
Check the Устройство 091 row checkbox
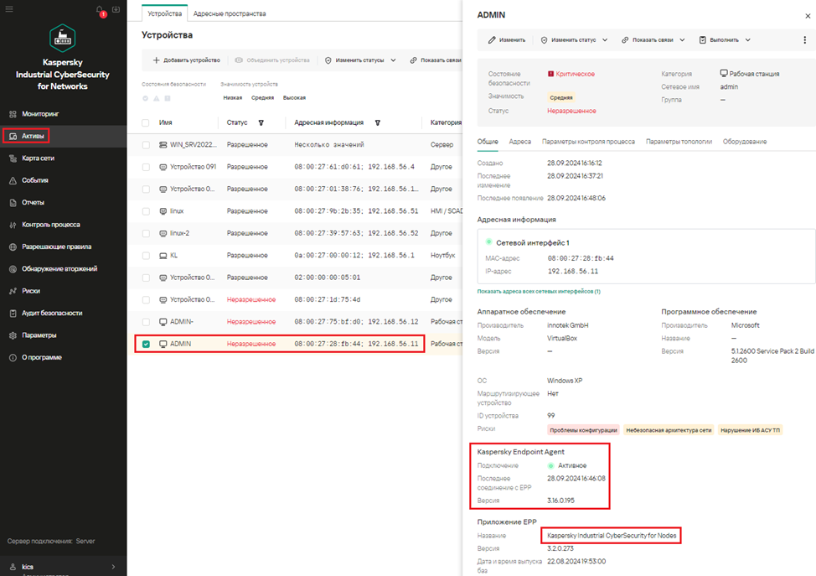point(146,167)
